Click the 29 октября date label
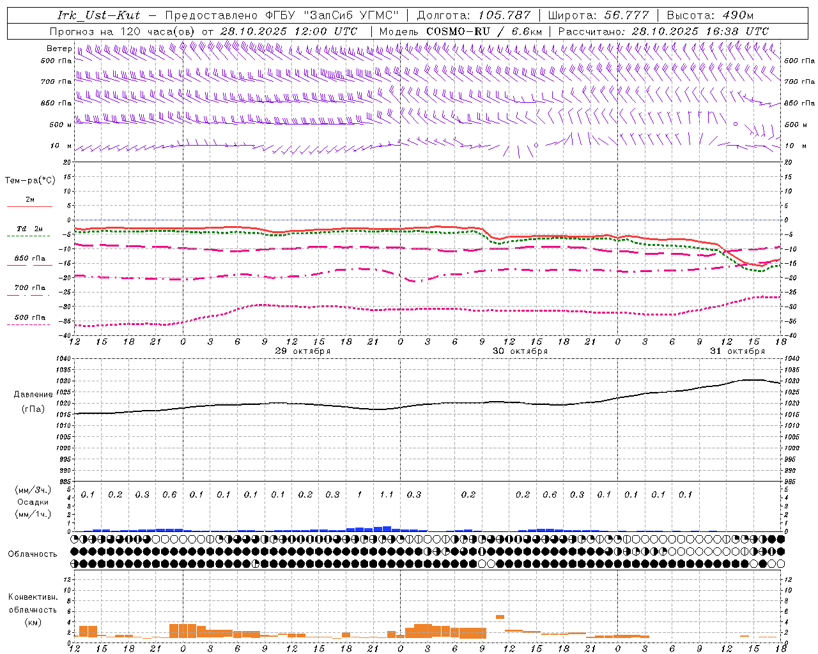This screenshot has width=818, height=654. [303, 351]
